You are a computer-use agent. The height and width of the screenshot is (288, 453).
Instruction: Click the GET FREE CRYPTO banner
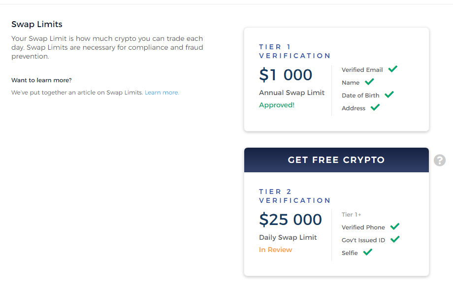coord(336,160)
